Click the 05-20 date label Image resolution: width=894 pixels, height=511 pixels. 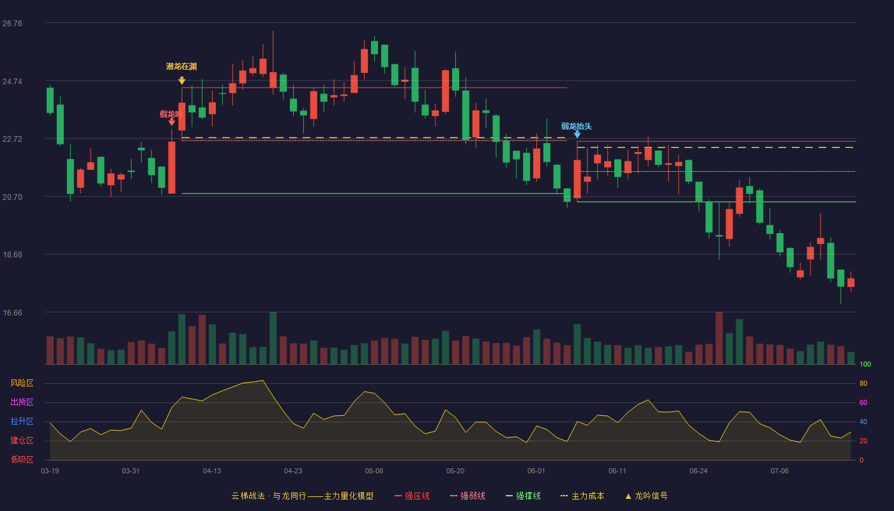[455, 471]
